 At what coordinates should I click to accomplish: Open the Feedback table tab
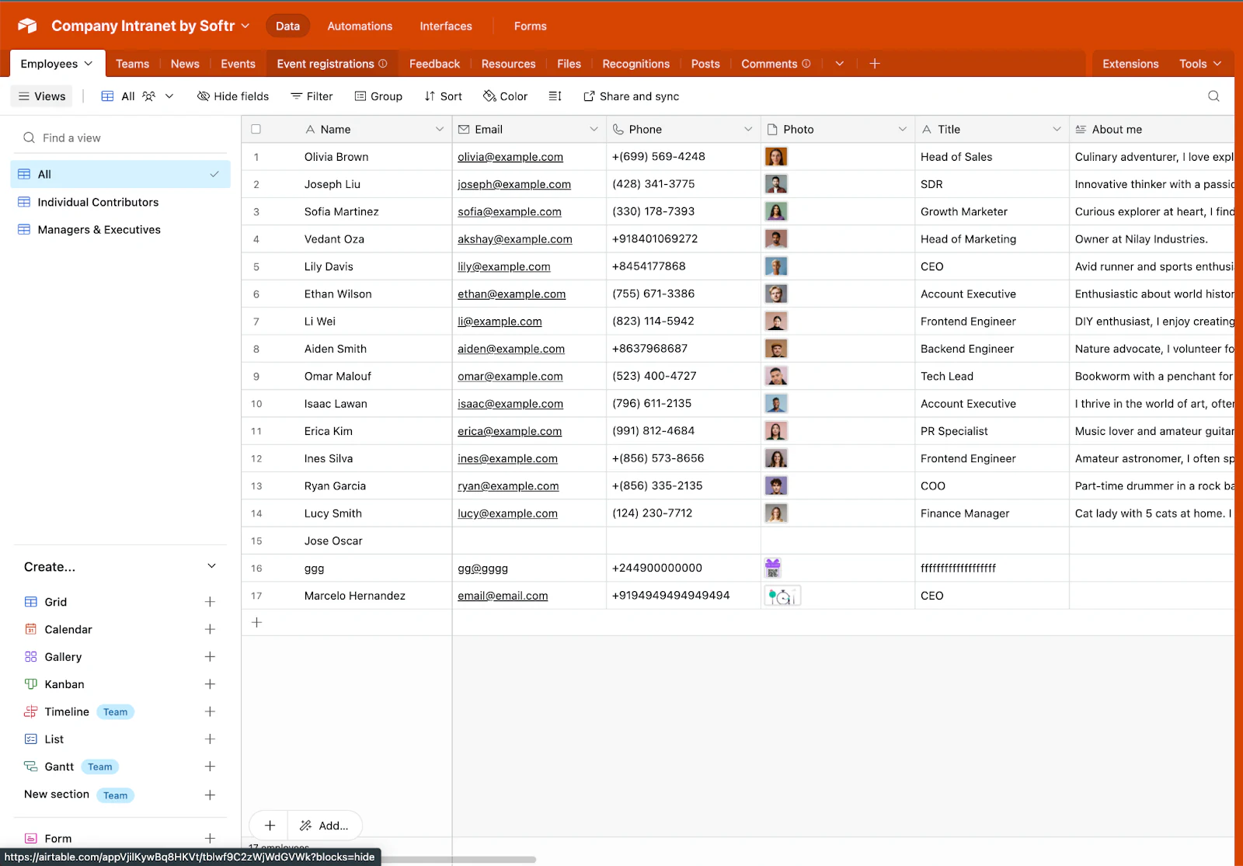[434, 64]
